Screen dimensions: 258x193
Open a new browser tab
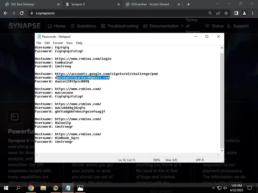[188, 4]
